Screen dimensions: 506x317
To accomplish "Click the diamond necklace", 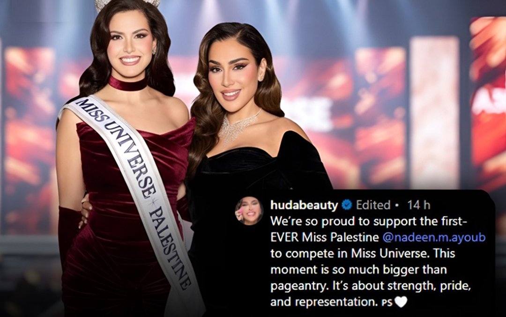I will point(238,126).
